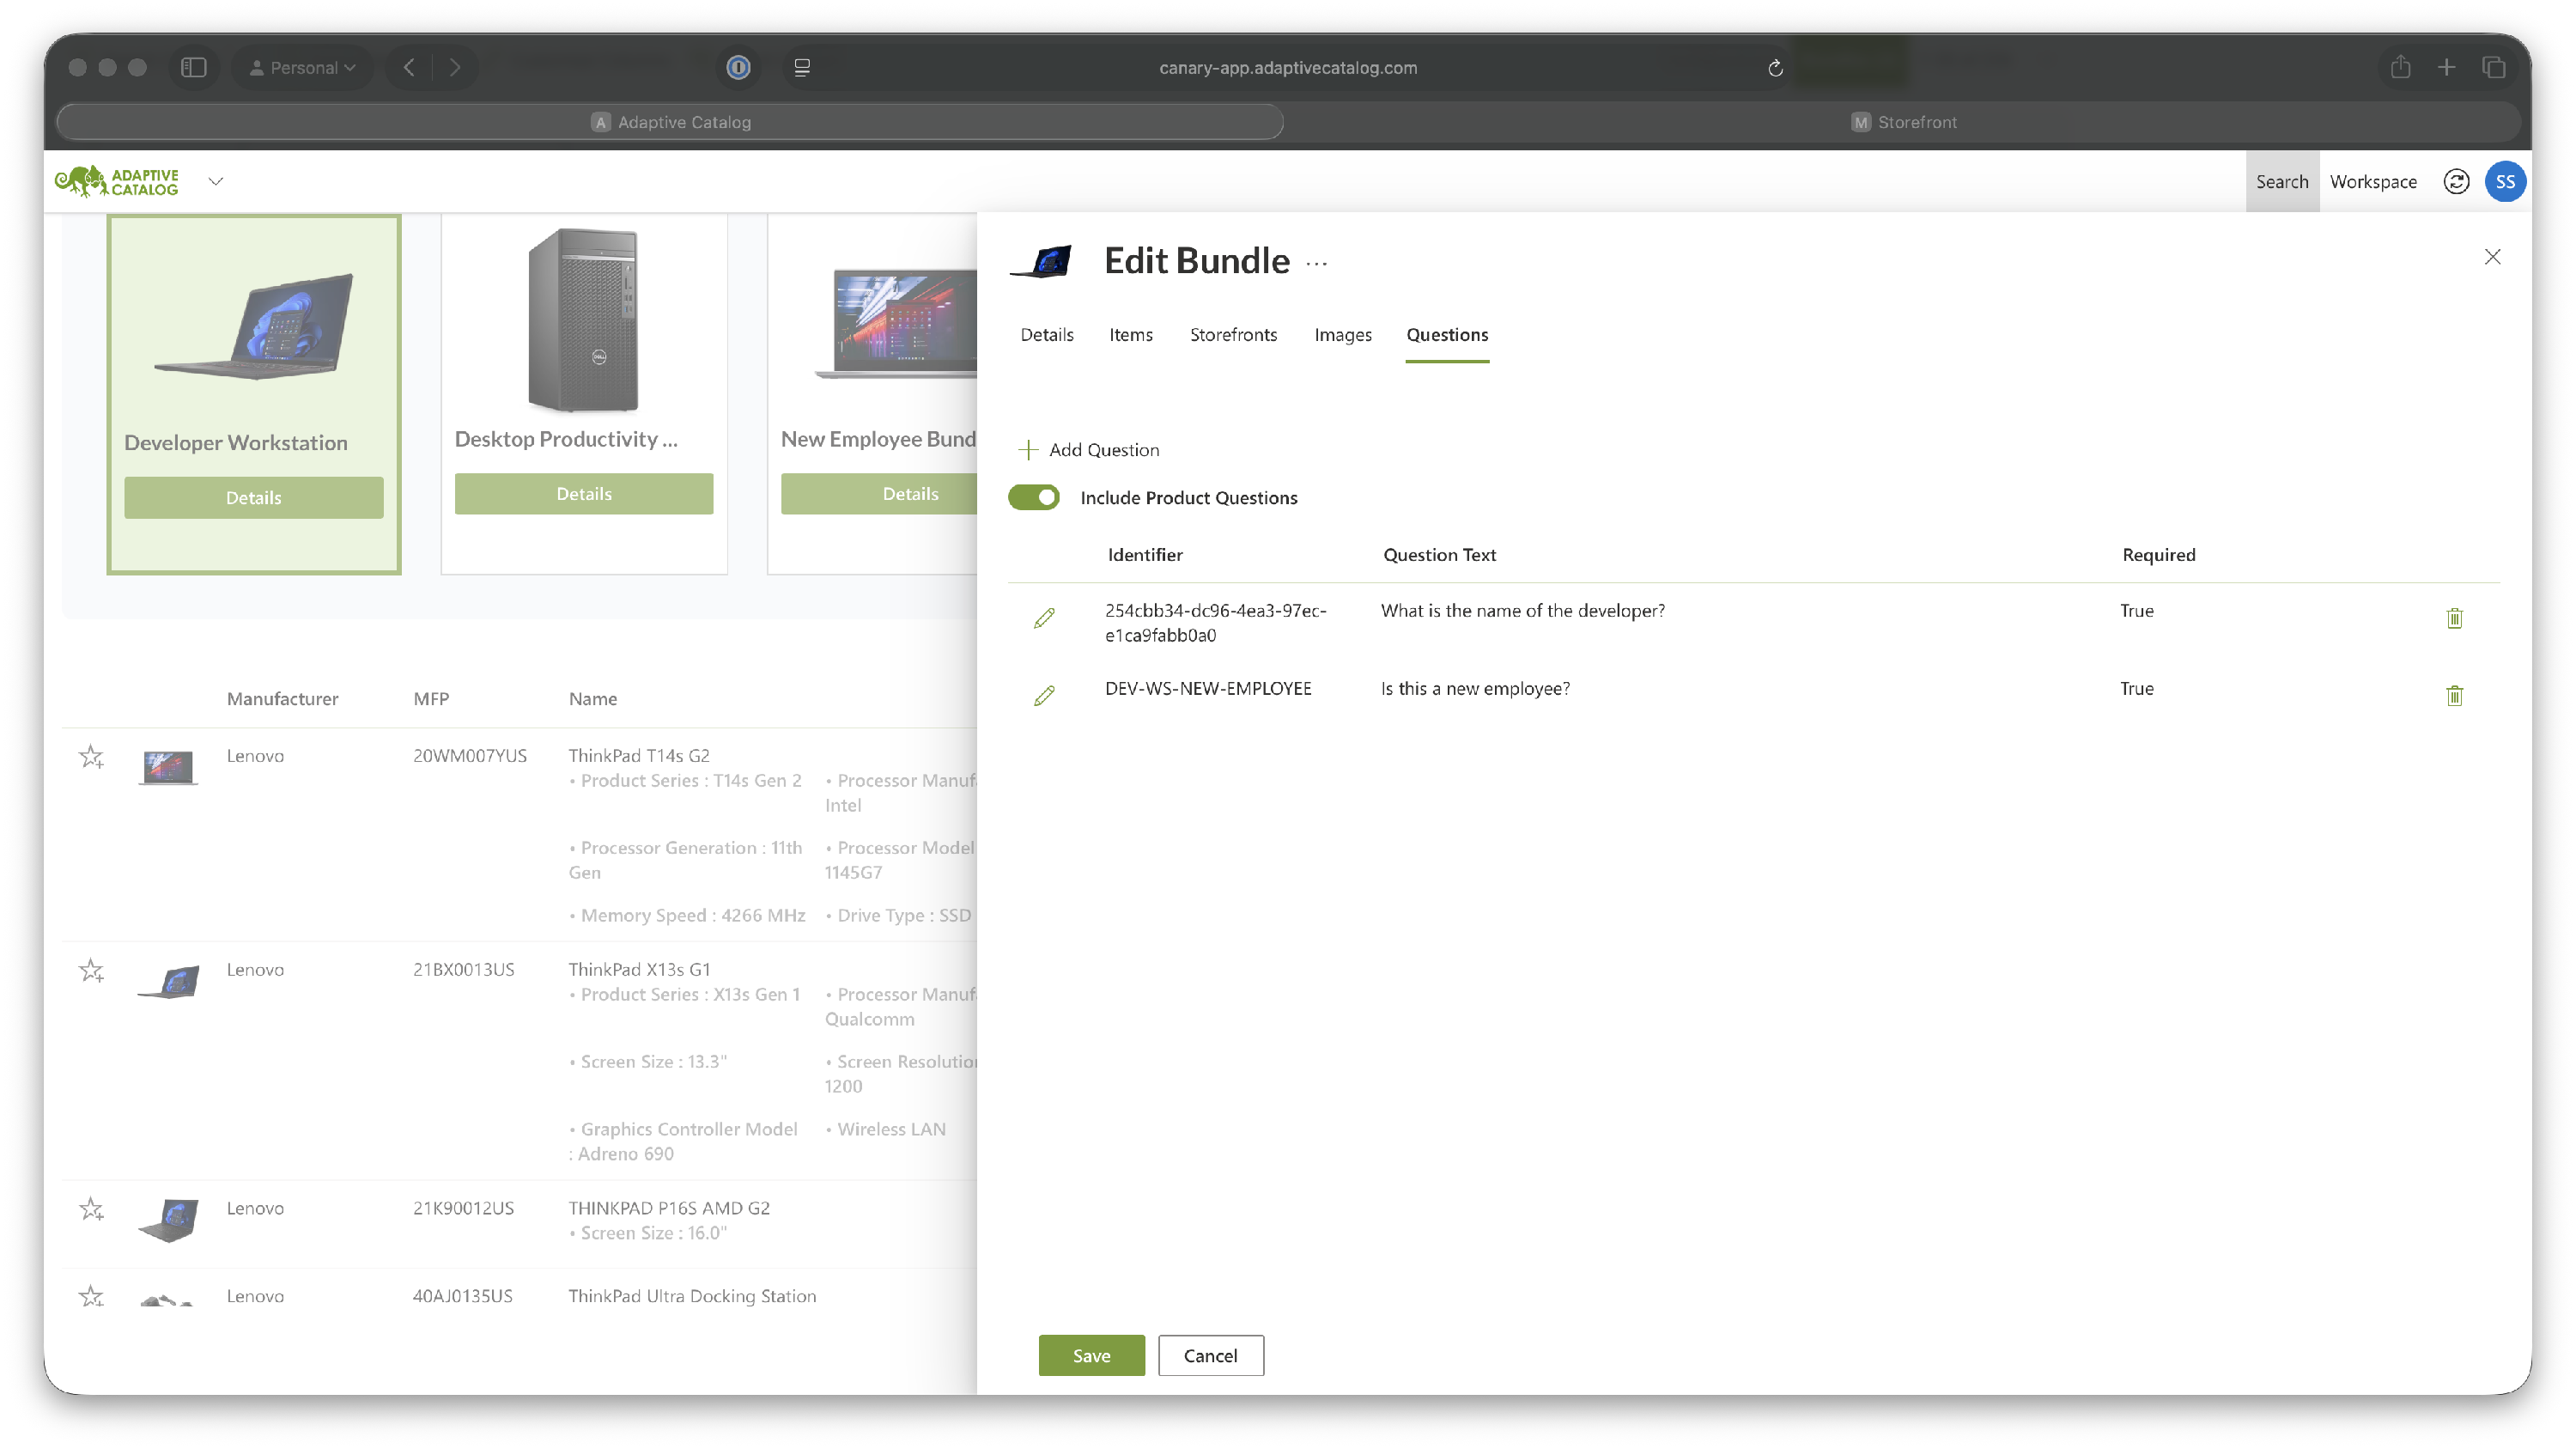This screenshot has width=2576, height=1449.
Task: Expand the Adaptive Catalog logo chevron menu
Action: coord(215,181)
